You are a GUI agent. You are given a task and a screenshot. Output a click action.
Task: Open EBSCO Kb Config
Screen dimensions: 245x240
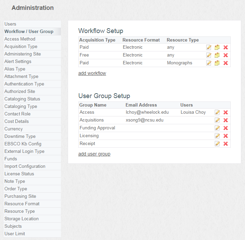(x=32, y=144)
